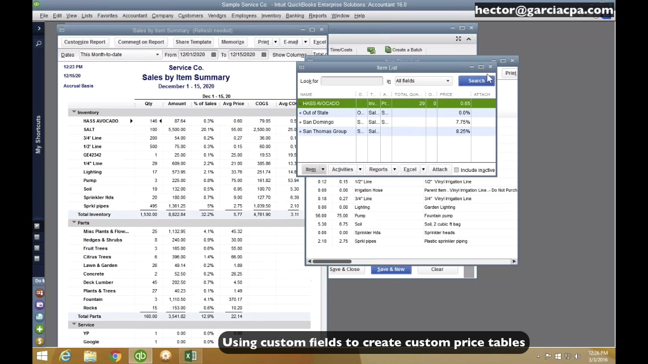This screenshot has height=364, width=648.
Task: Open the Print button dropdown arrow in report toolbar
Action: 275,42
